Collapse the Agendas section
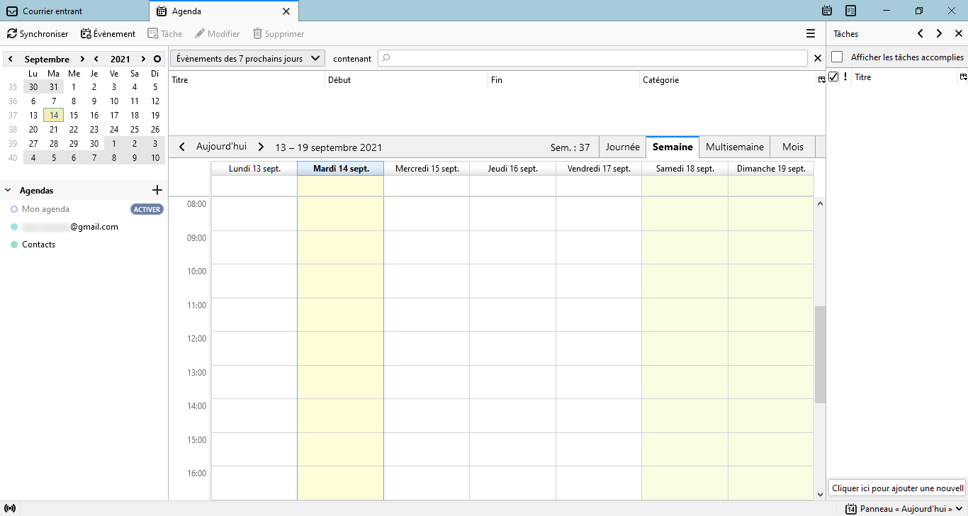Screen dimensions: 968x516 [9, 191]
